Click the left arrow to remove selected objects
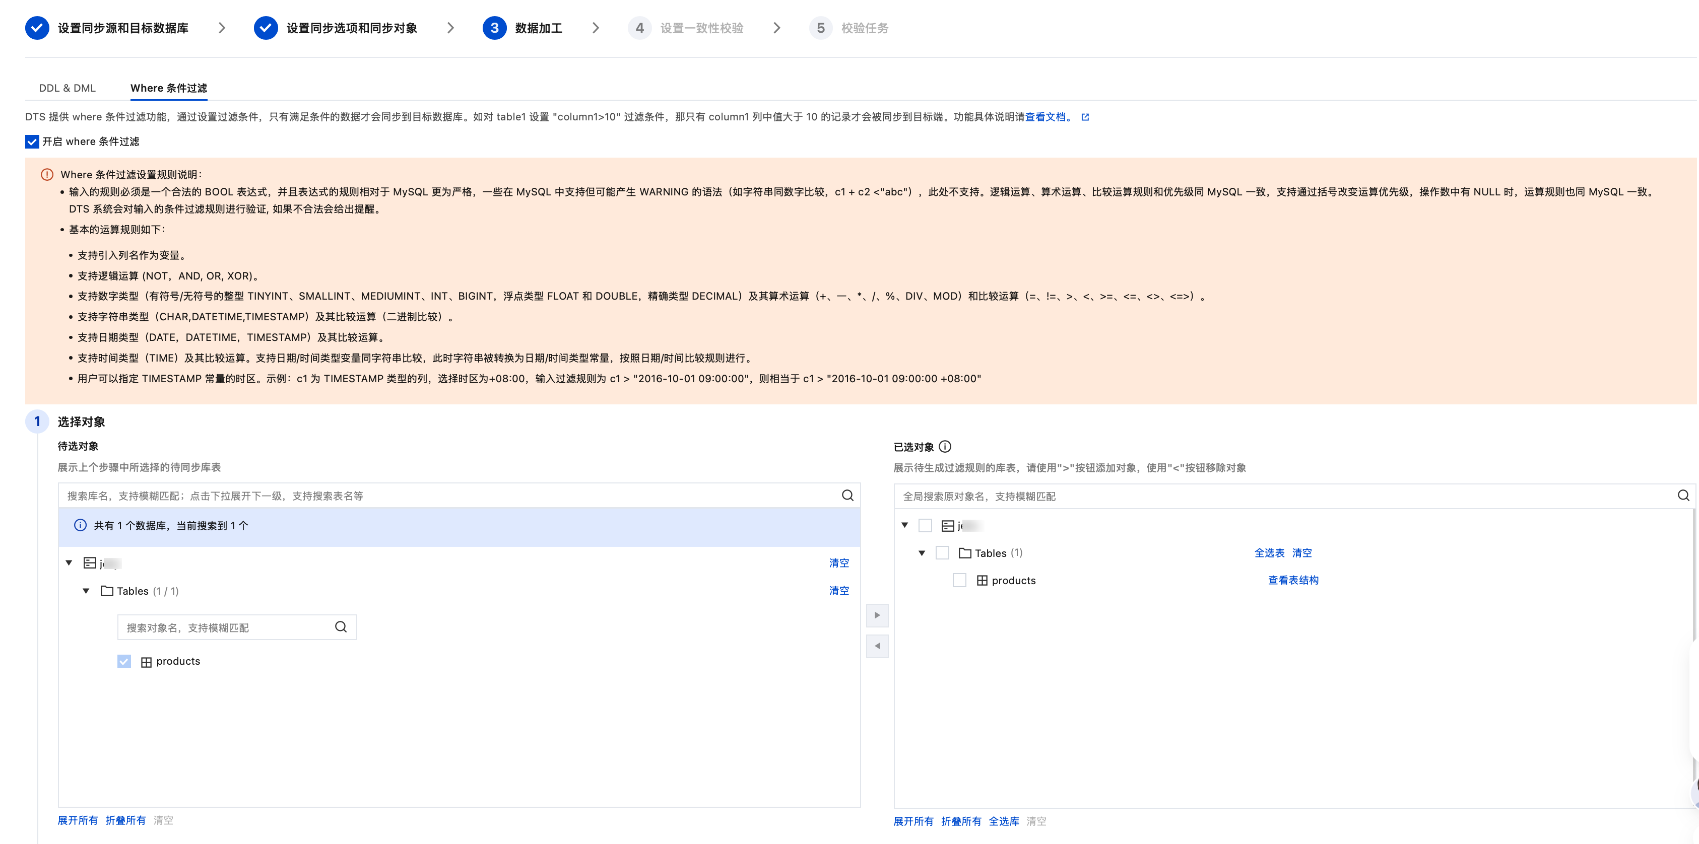The width and height of the screenshot is (1699, 844). tap(877, 646)
